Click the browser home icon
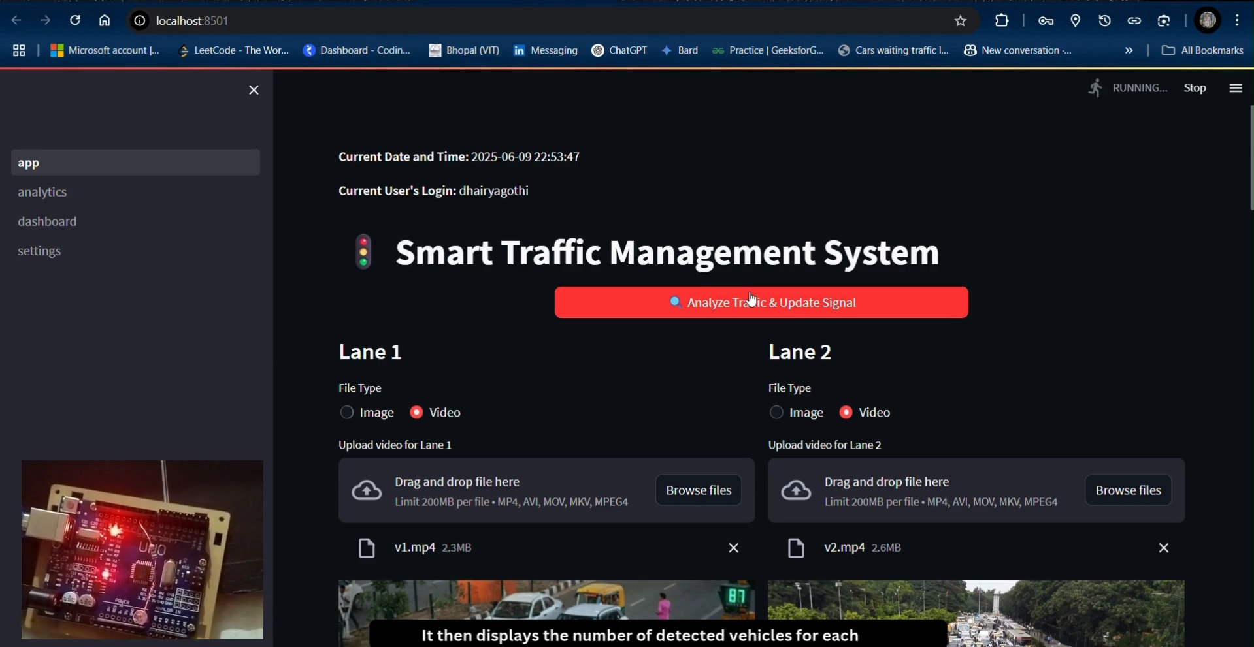Screen dimensions: 1254x647 (105, 21)
